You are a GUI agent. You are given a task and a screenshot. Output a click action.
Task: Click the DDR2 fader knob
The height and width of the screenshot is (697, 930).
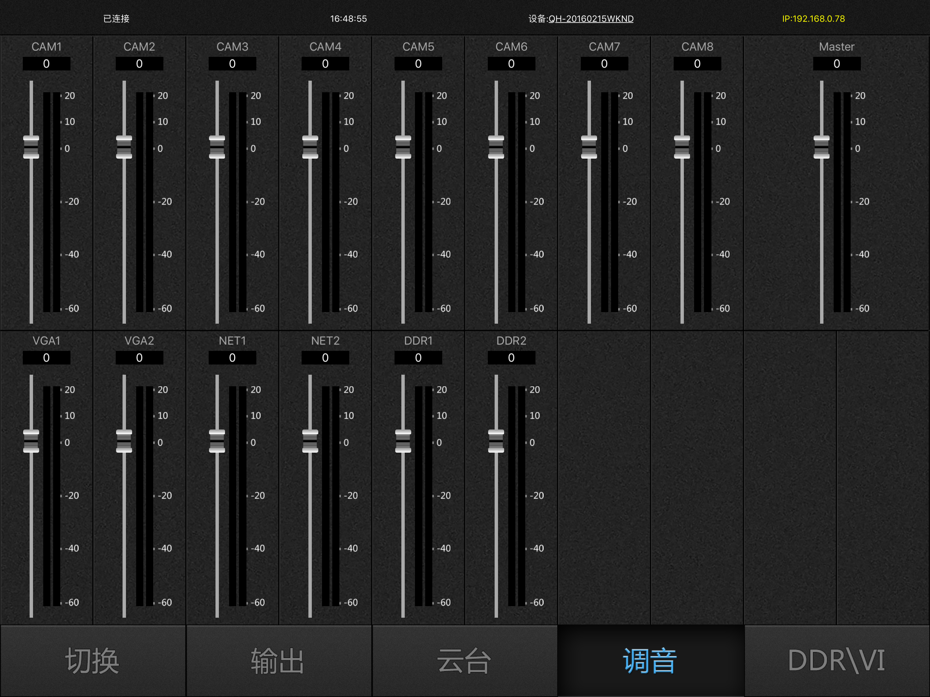click(496, 441)
